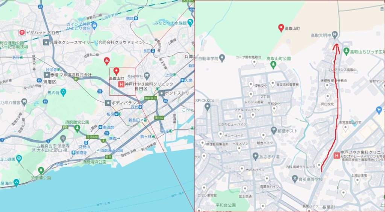The image size is (385, 212).
Task: Select the 高取山町公園 green park marker
Action: (x=273, y=65)
